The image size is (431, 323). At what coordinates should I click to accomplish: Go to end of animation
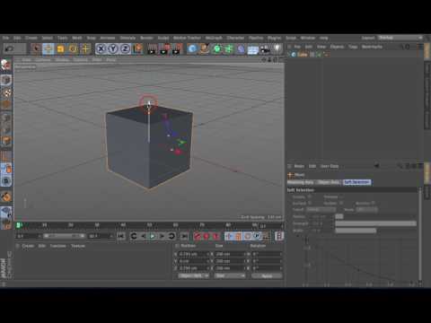[x=185, y=236]
